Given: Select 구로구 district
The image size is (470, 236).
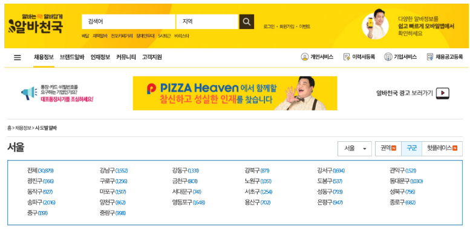Looking at the screenshot, I should tap(114, 181).
